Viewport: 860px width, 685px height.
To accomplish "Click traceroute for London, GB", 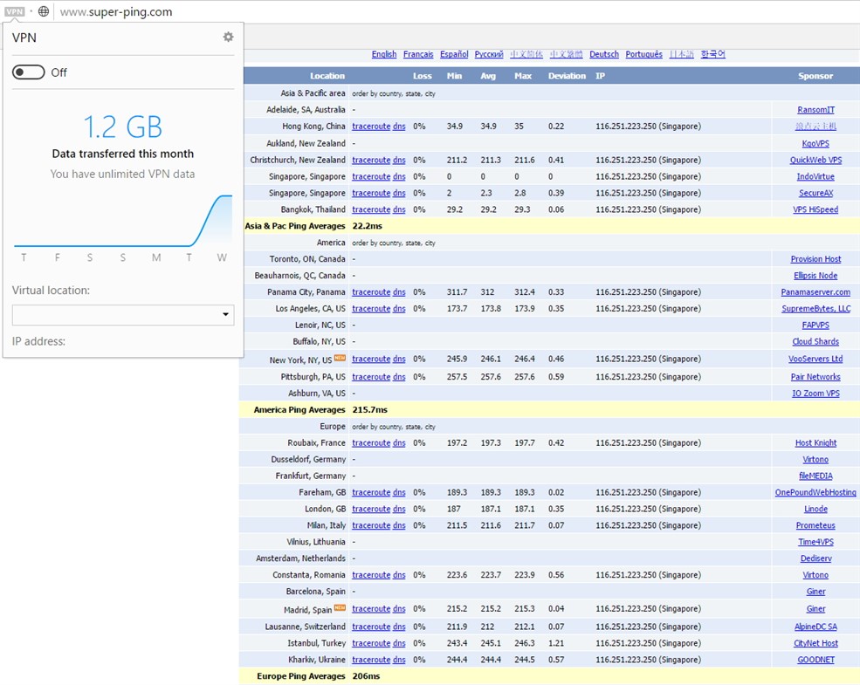I will pyautogui.click(x=371, y=509).
